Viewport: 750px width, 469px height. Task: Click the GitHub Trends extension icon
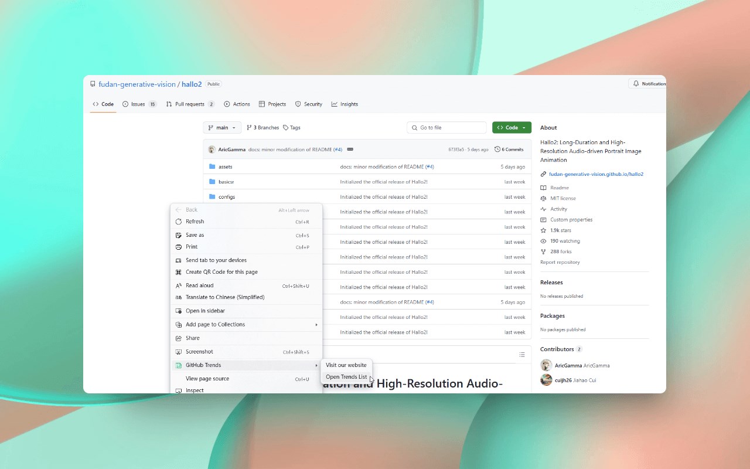[179, 365]
